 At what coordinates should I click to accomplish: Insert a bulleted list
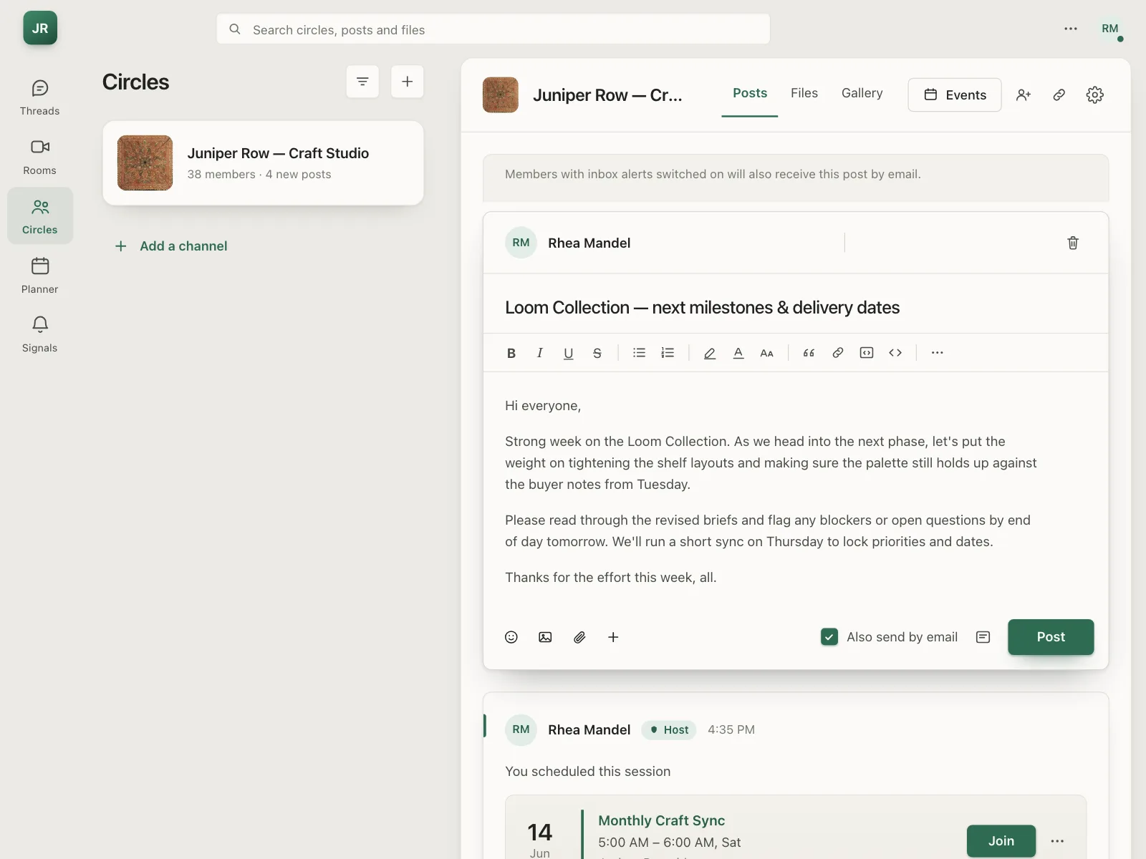[640, 353]
